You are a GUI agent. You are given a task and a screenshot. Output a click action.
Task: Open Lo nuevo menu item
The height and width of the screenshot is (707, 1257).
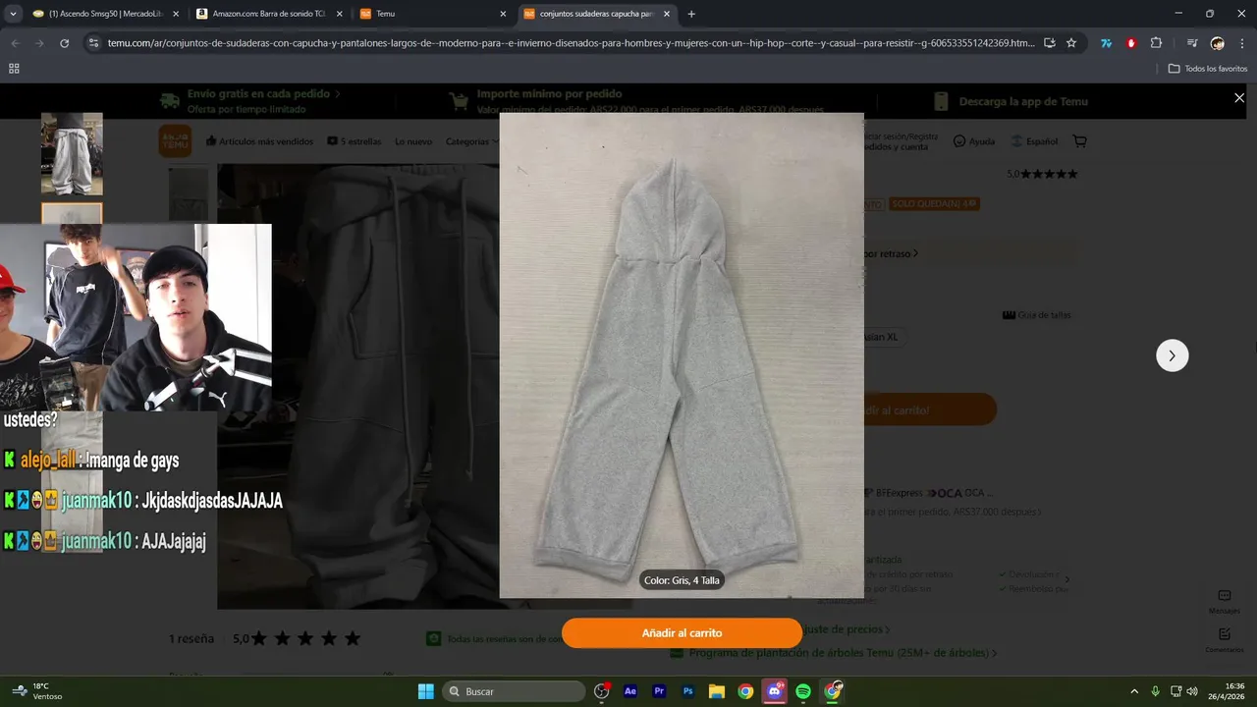tap(413, 141)
